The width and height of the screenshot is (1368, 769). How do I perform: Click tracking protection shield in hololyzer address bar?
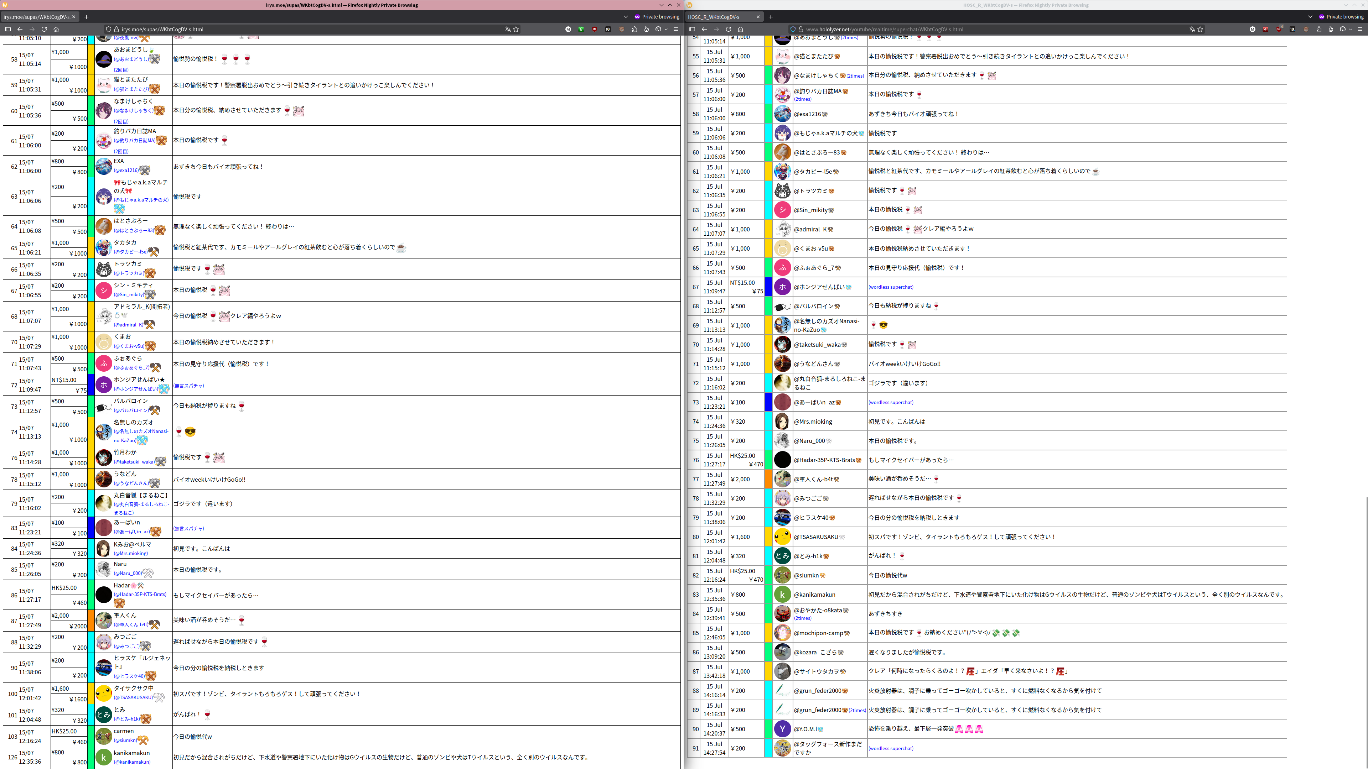(x=793, y=29)
